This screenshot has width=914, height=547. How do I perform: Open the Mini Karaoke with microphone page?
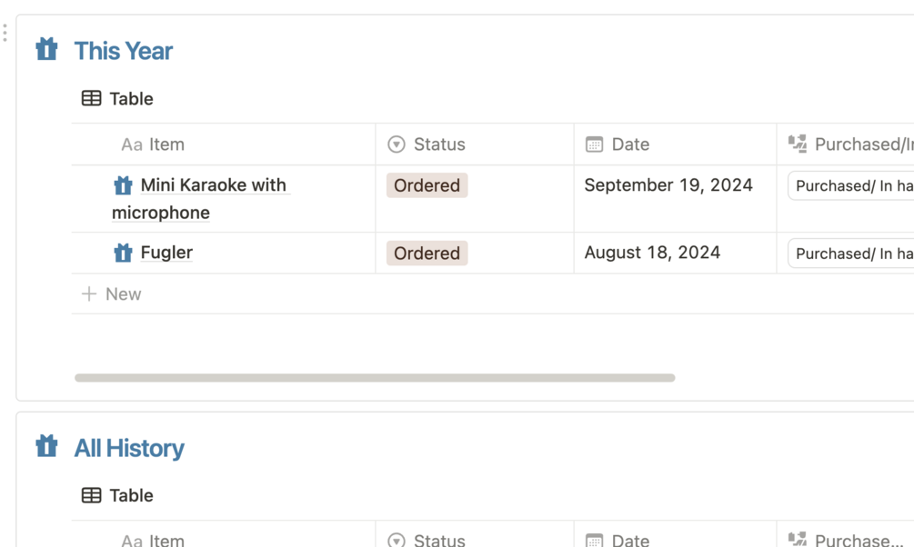coord(213,185)
